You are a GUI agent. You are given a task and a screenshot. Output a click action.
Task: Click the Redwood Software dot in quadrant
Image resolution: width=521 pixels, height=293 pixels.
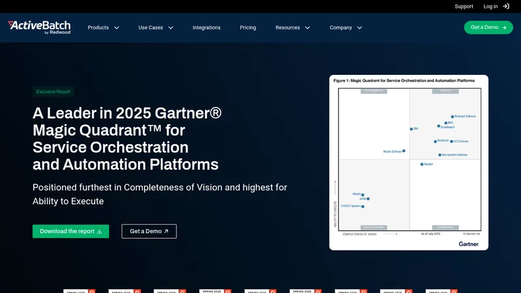click(x=453, y=117)
